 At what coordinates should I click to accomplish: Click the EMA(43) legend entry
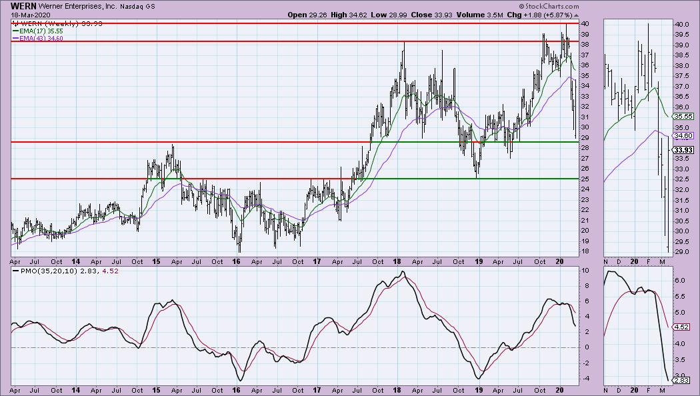[x=41, y=39]
